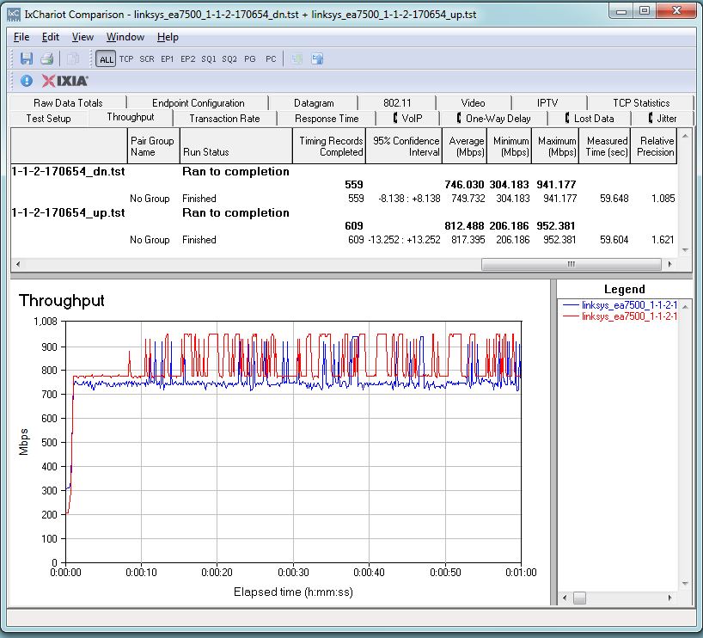Viewport: 703px width, 638px height.
Task: Click the table vertical scroll up arrow
Action: point(685,136)
